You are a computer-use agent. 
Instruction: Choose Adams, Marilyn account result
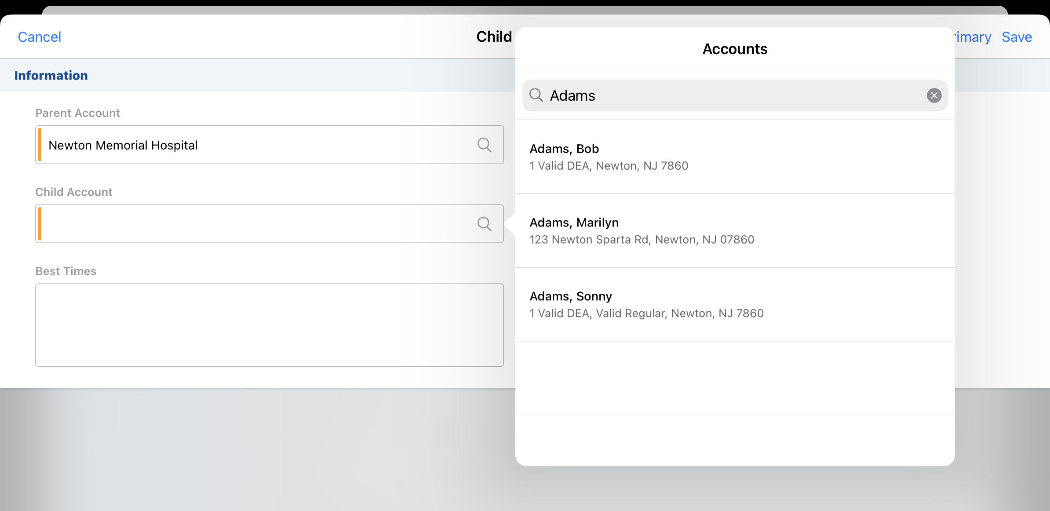pyautogui.click(x=574, y=223)
